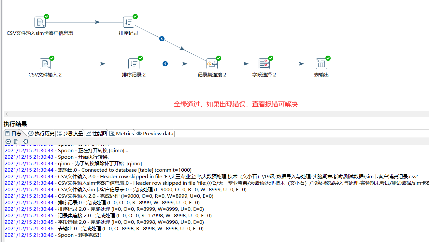429x242 pixels.
Task: Click the show error lines log icon
Action: [8, 141]
